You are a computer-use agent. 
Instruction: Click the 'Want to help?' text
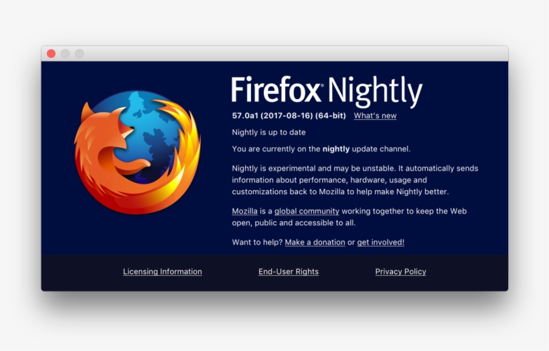click(257, 242)
